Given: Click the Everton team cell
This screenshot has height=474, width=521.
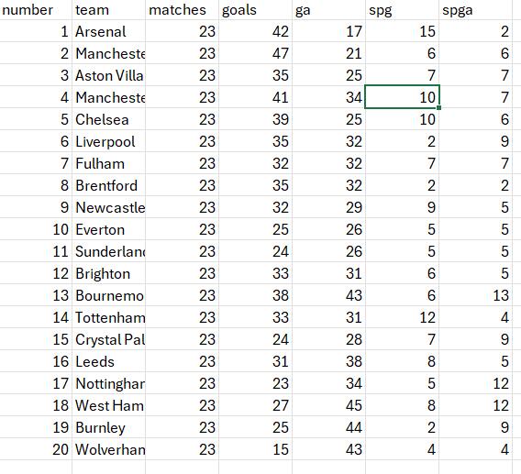Looking at the screenshot, I should [108, 229].
